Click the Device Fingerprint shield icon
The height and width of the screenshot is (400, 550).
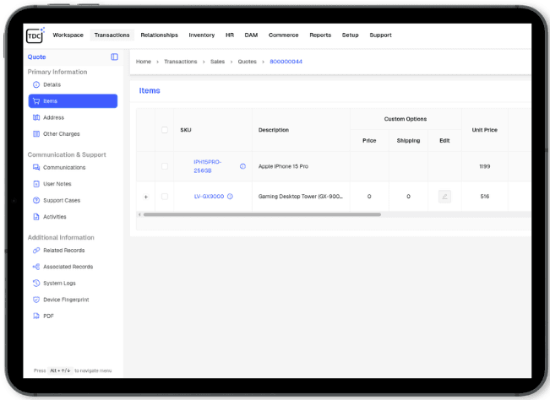36,300
